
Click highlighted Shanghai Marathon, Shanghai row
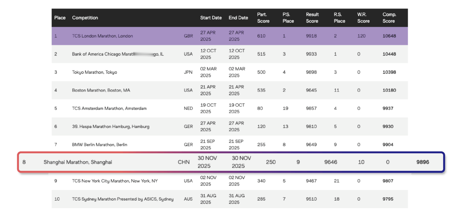coord(78,162)
